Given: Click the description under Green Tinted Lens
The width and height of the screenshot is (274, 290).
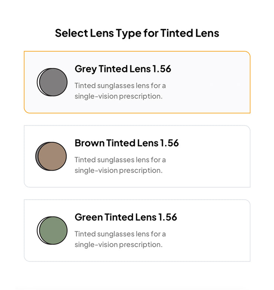Looking at the screenshot, I should click(x=120, y=239).
